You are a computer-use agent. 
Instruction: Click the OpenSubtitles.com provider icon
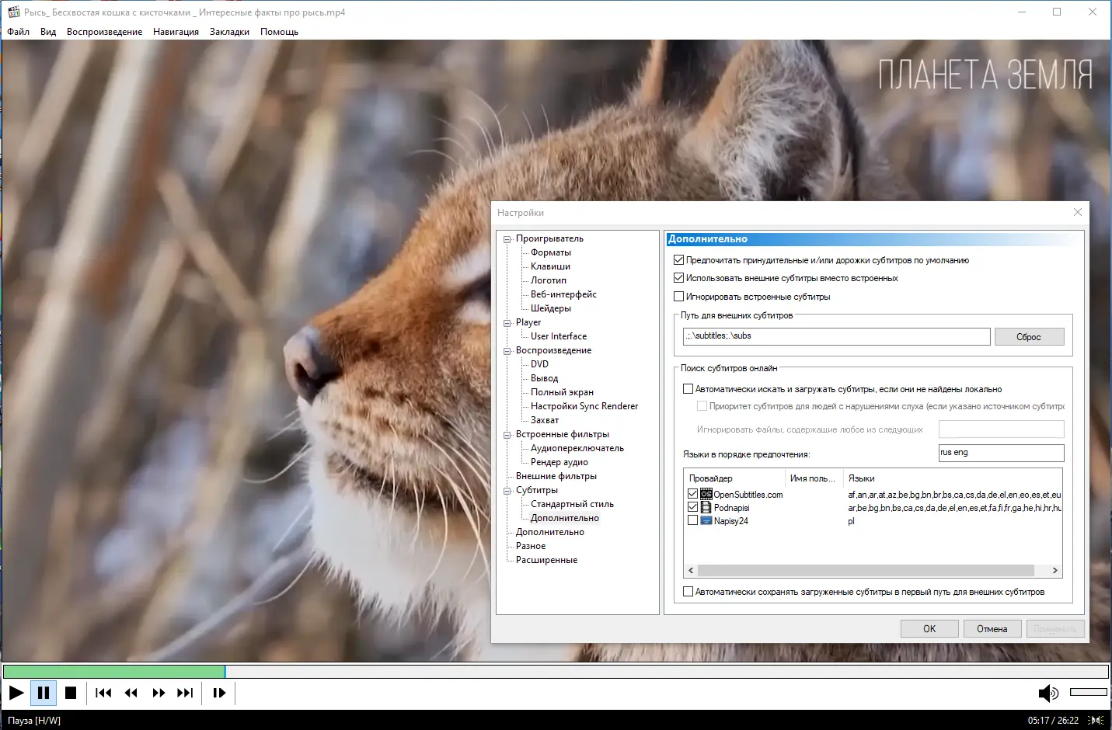pyautogui.click(x=706, y=494)
